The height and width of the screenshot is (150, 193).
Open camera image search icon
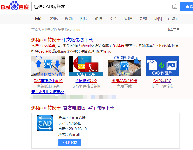[175, 6]
